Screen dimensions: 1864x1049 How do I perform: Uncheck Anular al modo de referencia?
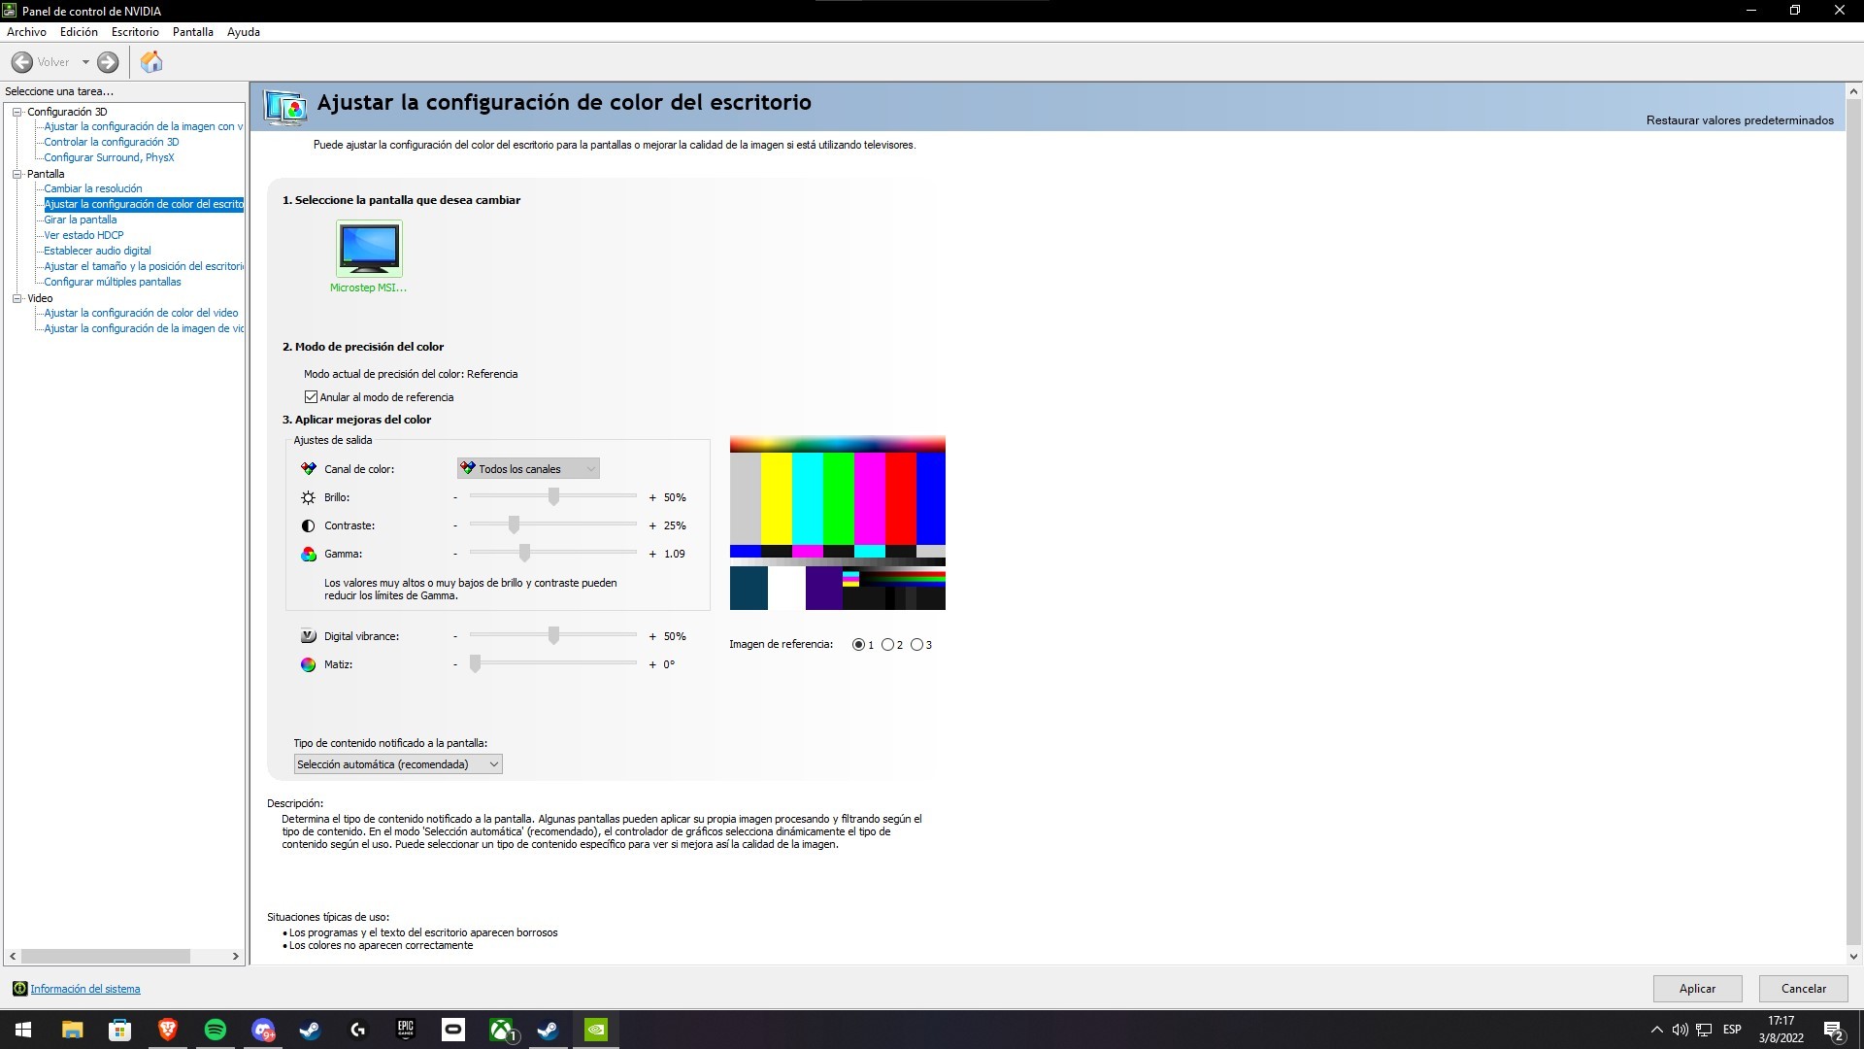point(311,397)
